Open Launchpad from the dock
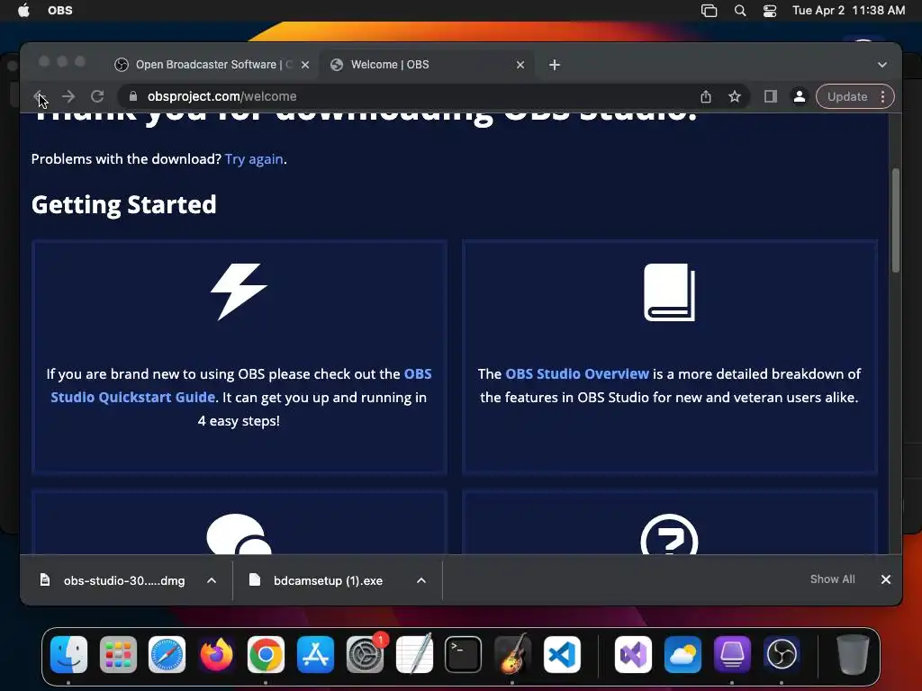 pos(118,655)
